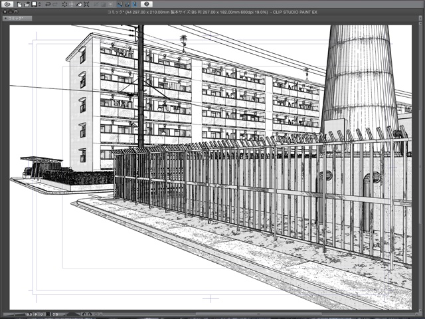Select the Fill bucket toolbar icon
425x319 pixels.
coord(79,5)
